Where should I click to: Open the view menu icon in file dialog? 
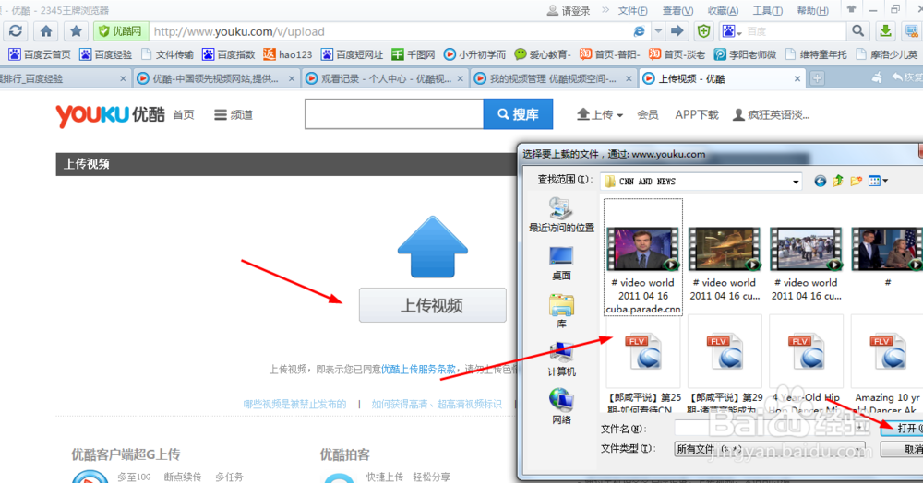[x=878, y=181]
